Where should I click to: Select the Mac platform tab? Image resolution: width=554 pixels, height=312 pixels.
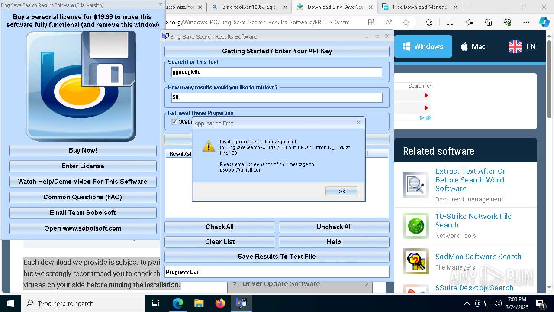473,46
